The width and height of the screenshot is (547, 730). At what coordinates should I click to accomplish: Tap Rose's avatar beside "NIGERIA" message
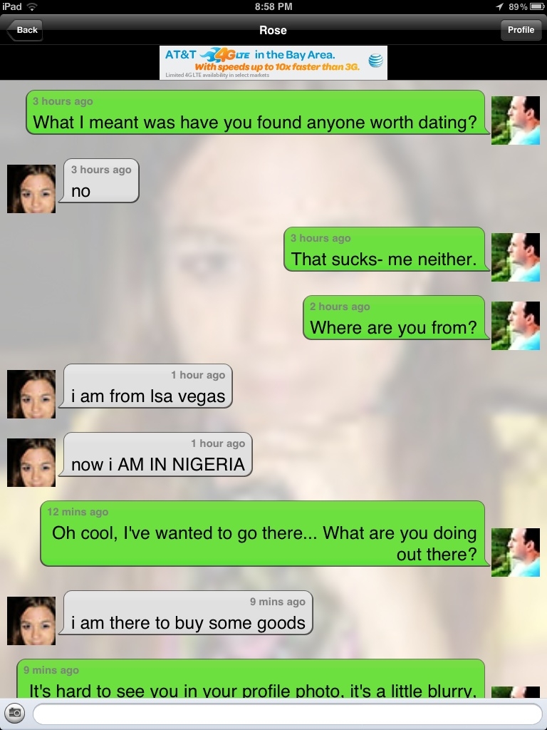[x=31, y=462]
